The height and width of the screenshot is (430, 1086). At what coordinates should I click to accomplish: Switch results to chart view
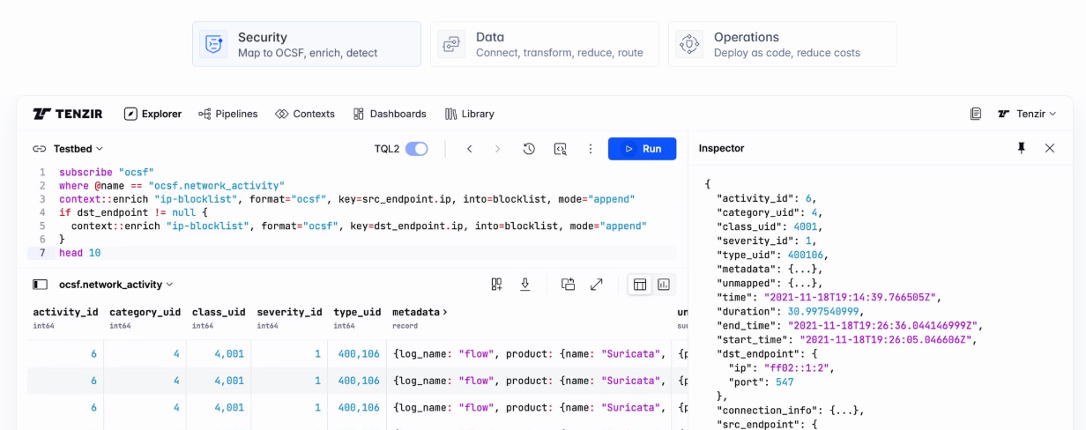[x=664, y=285]
